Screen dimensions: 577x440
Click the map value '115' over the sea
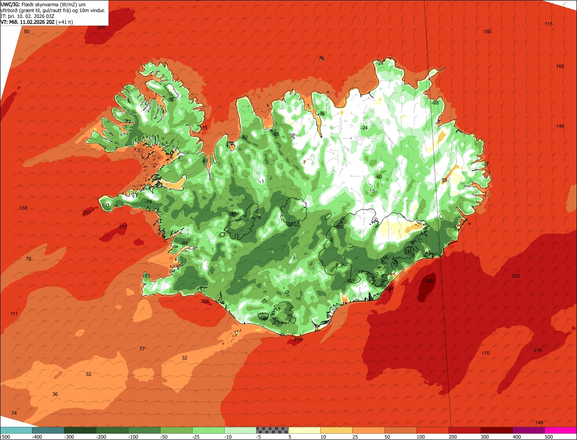click(x=549, y=24)
